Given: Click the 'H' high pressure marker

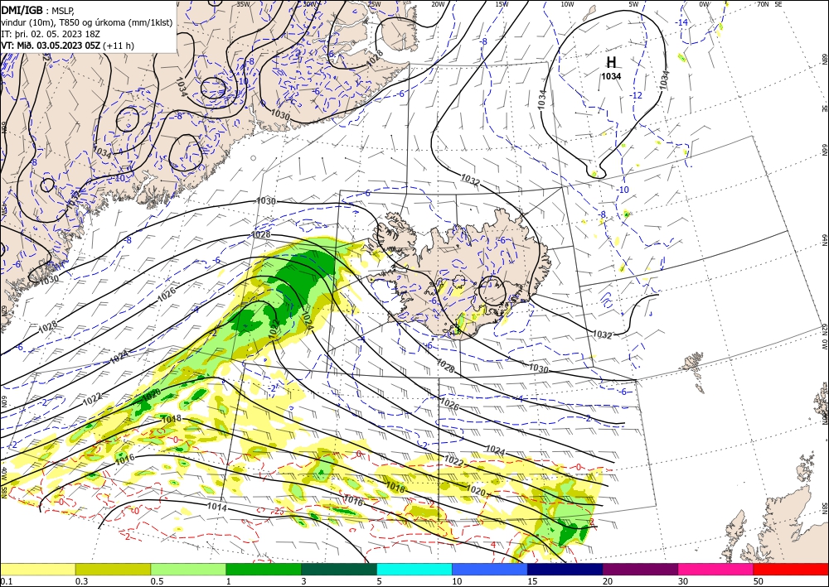Looking at the screenshot, I should click(611, 62).
